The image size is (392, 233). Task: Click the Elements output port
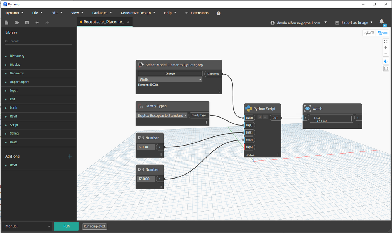click(x=213, y=74)
